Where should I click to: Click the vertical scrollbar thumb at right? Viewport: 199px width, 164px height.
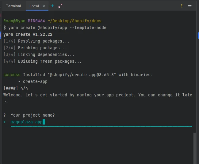tap(195, 148)
